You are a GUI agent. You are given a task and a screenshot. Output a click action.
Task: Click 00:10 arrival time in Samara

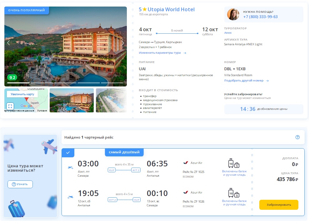pyautogui.click(x=157, y=194)
